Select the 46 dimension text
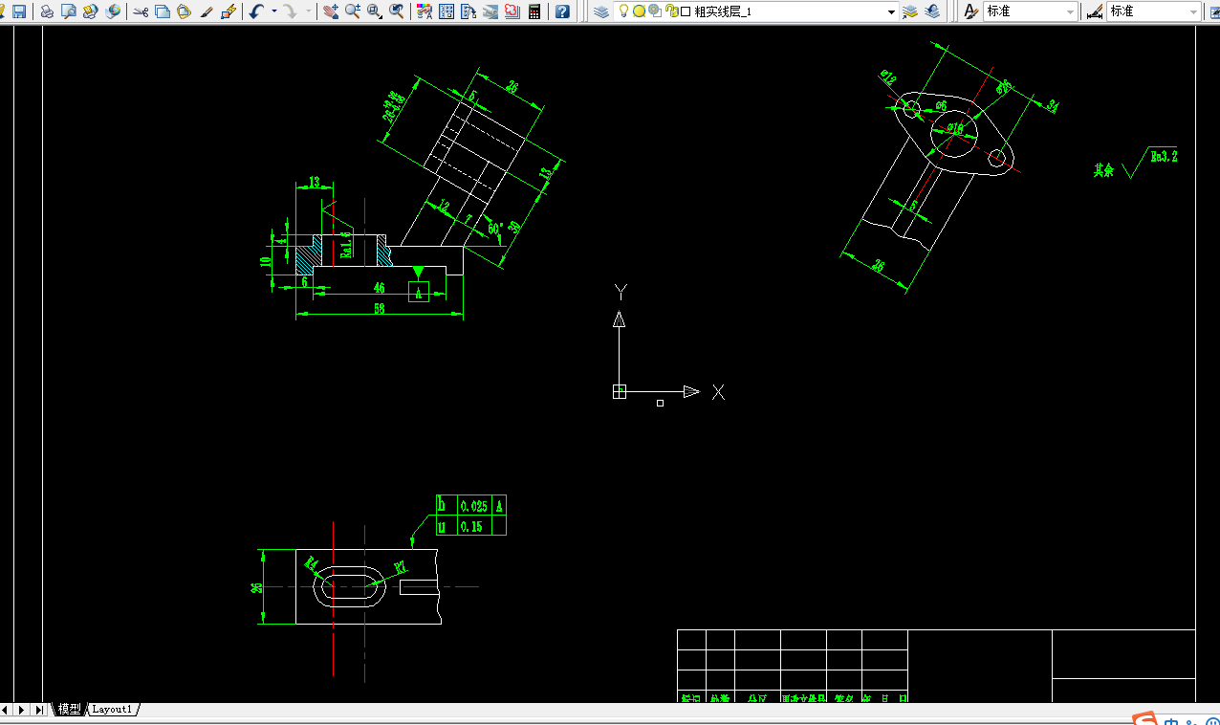Viewport: 1220px width, 725px height. [x=379, y=288]
